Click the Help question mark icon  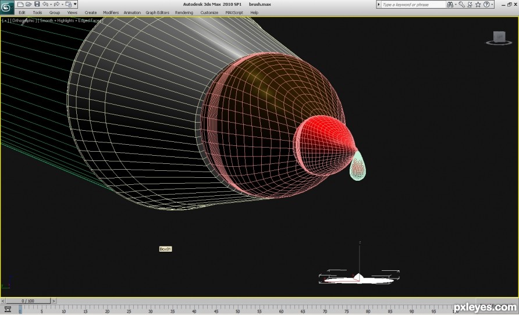[486, 5]
